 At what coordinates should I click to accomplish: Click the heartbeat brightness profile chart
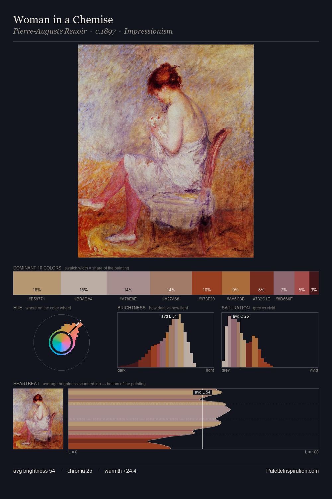click(x=194, y=419)
